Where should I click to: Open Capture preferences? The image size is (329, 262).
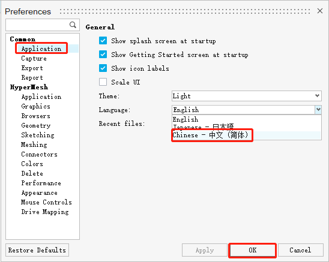34,58
